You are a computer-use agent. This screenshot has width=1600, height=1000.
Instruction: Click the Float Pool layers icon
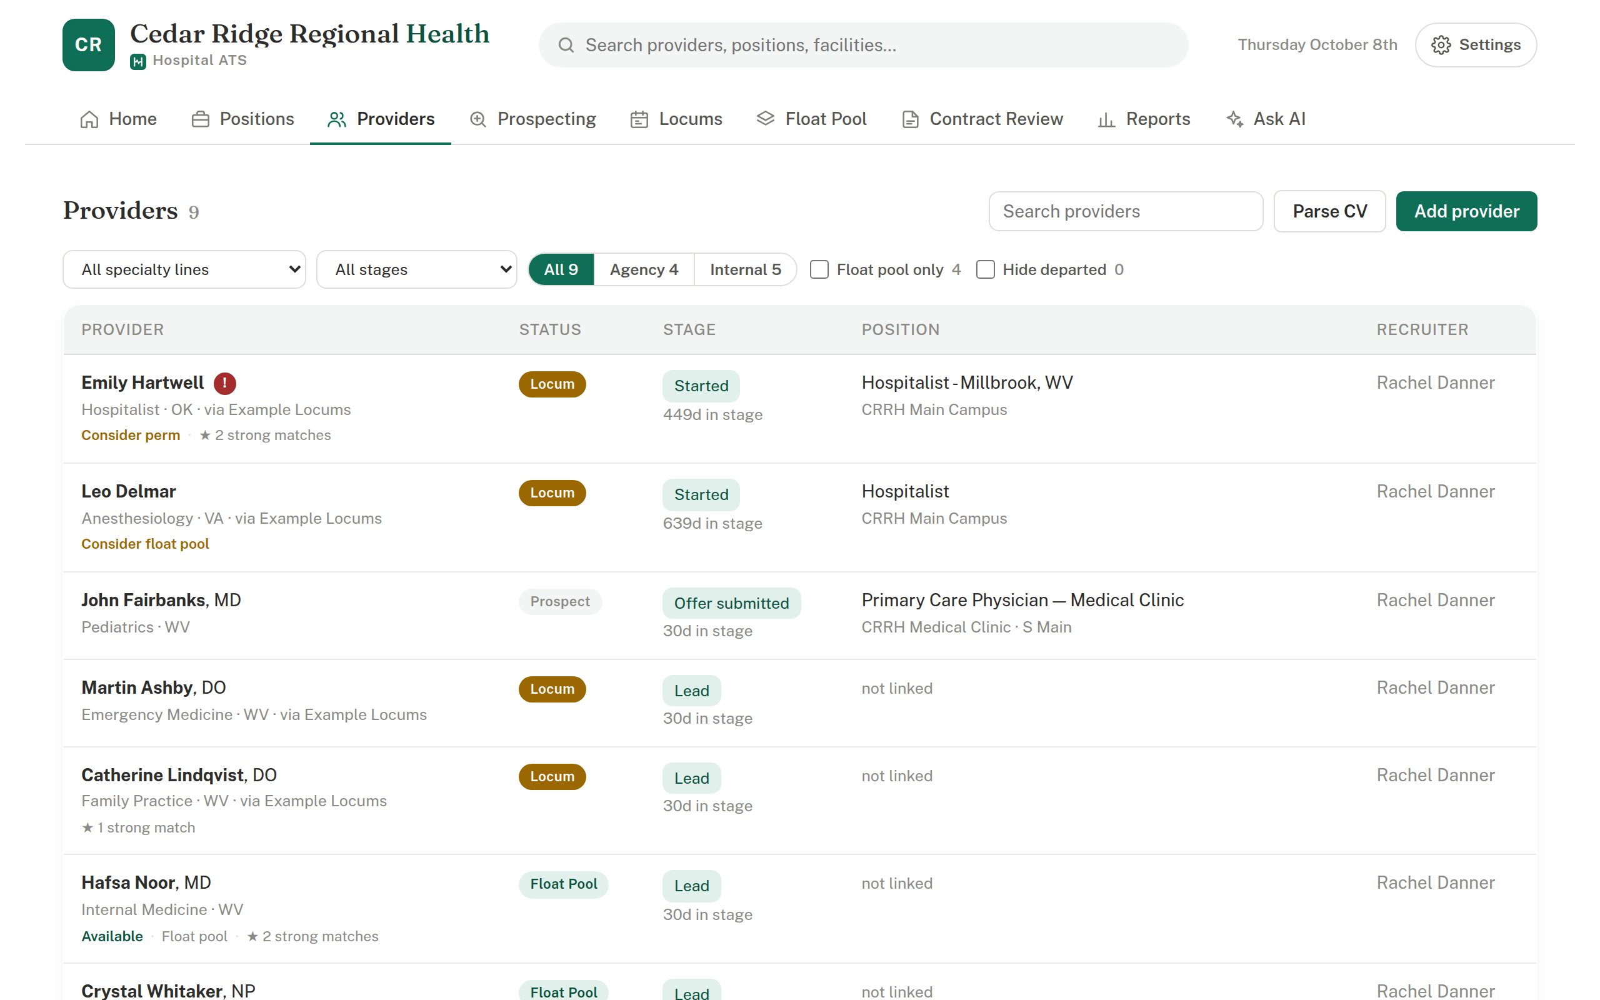[x=765, y=118]
